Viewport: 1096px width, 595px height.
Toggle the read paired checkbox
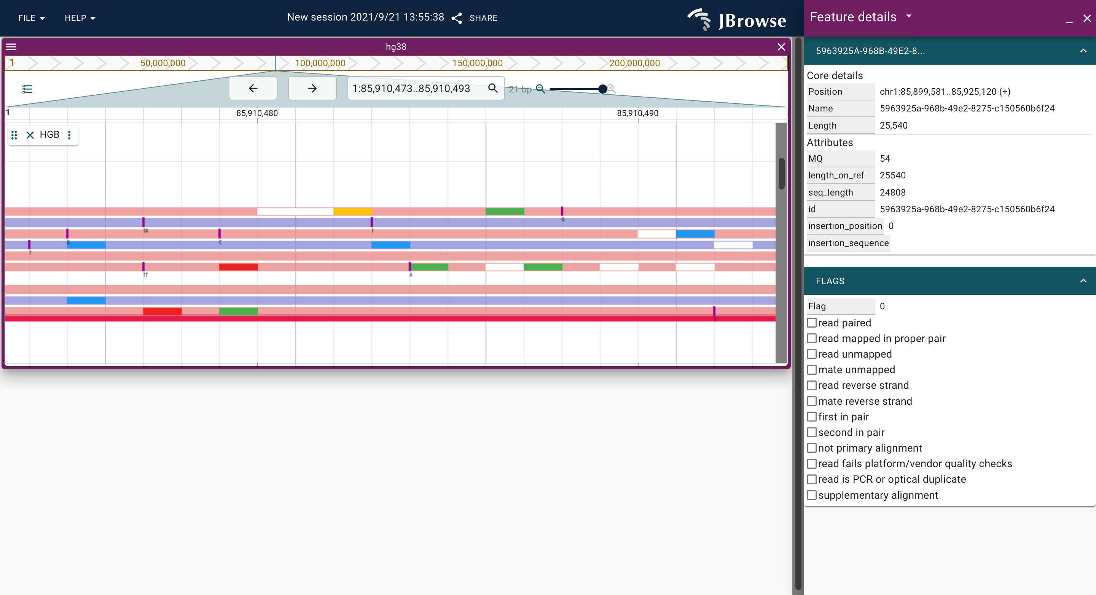[811, 323]
